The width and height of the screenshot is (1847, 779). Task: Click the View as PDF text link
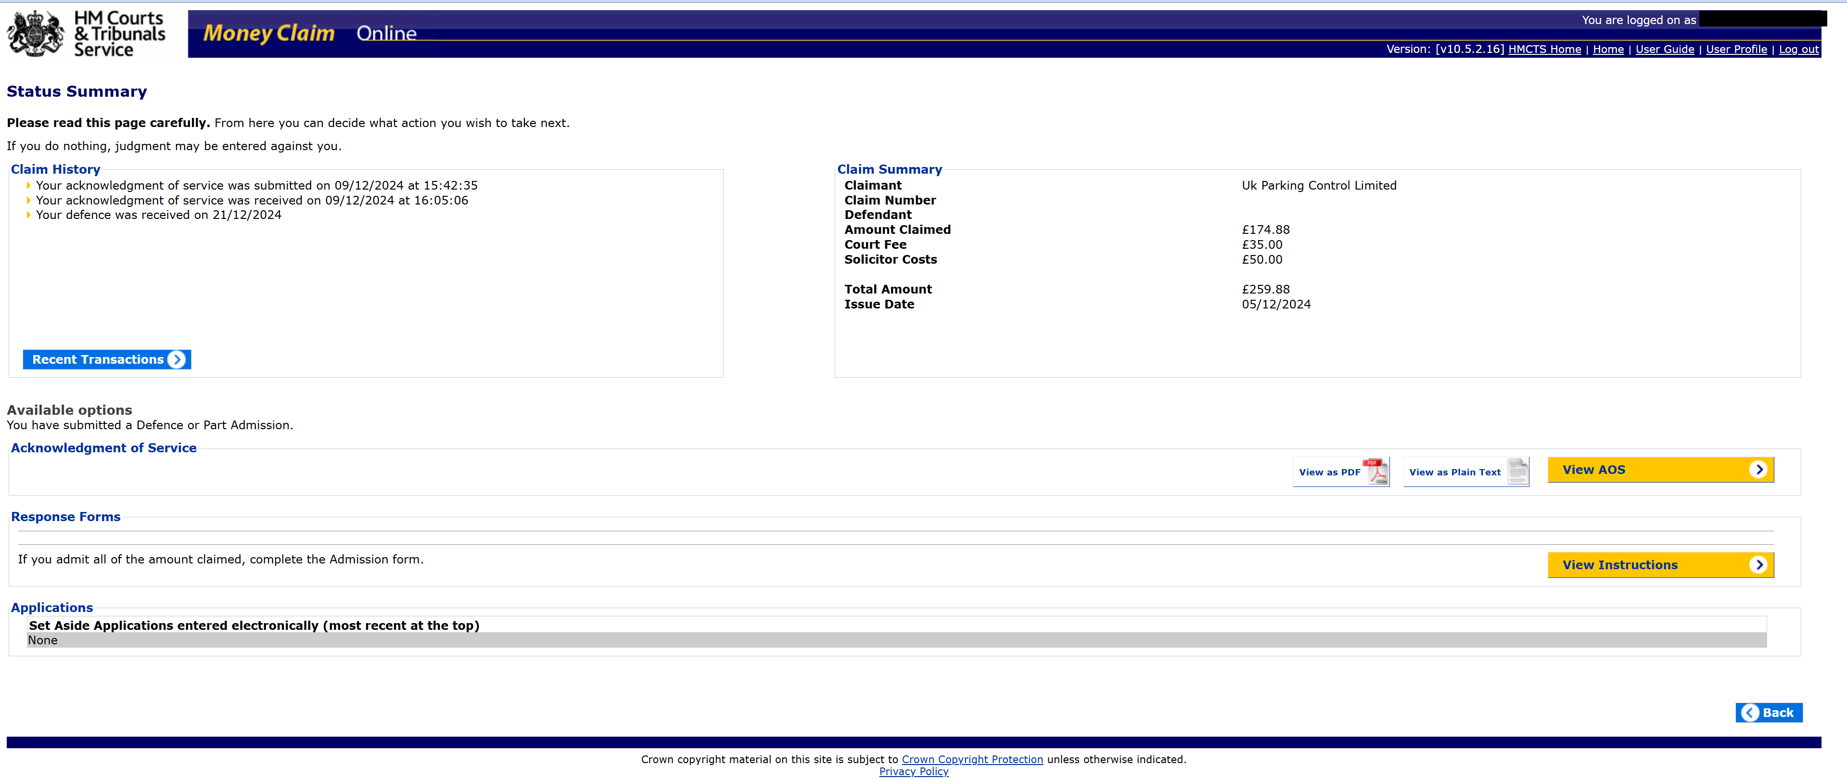pos(1329,472)
